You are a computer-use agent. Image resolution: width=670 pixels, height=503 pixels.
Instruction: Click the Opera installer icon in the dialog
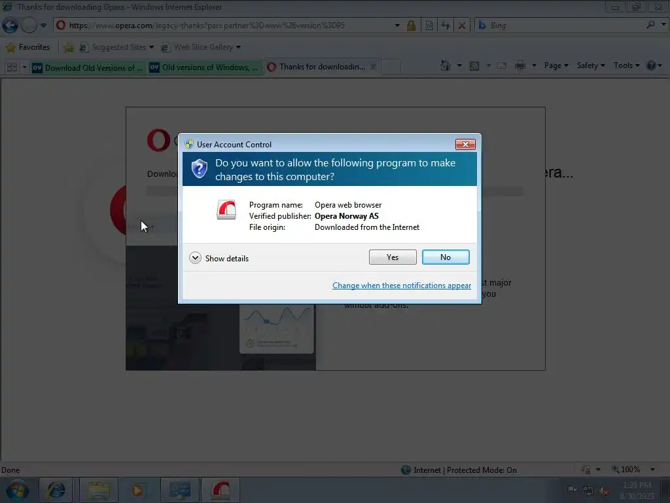click(226, 210)
